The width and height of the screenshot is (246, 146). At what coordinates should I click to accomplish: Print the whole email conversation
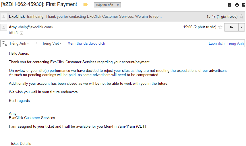tap(237, 5)
